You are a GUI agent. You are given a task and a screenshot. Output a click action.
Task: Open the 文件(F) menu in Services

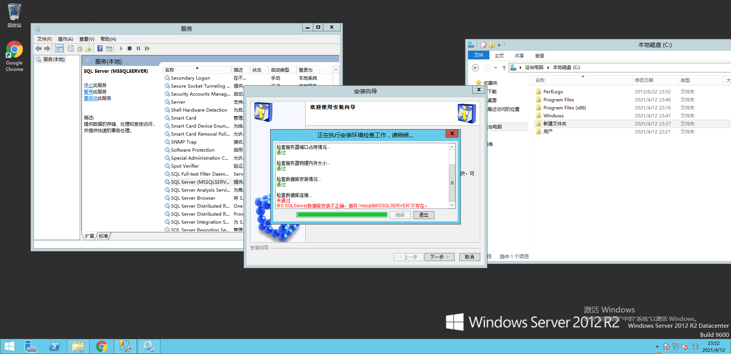45,39
